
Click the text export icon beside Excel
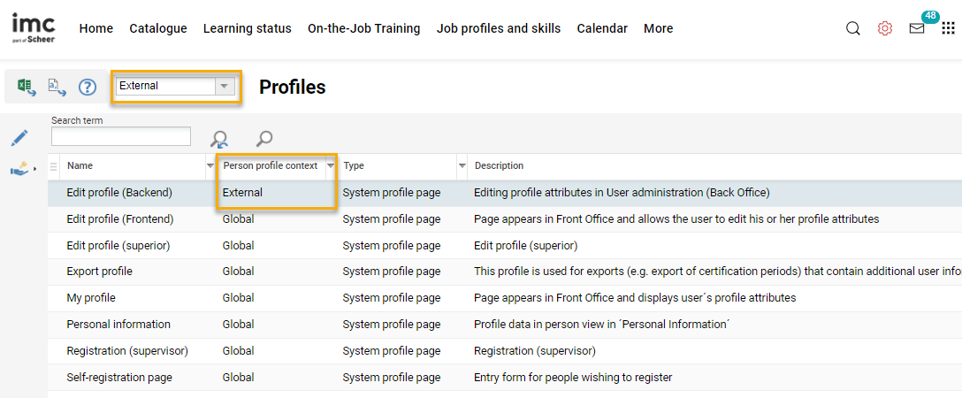click(57, 87)
